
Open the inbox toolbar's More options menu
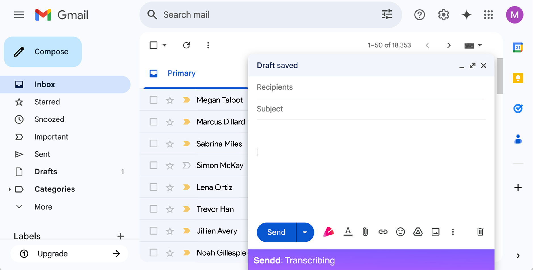[208, 45]
